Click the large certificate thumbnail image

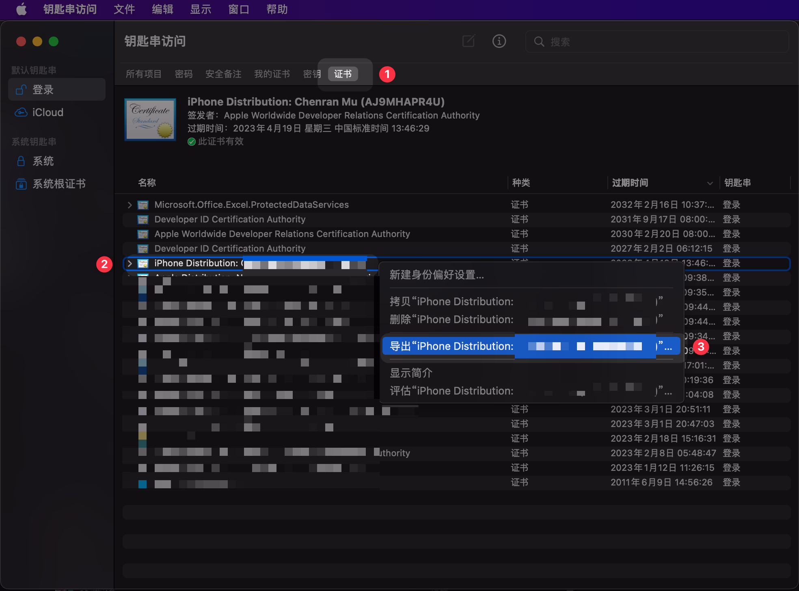tap(150, 120)
